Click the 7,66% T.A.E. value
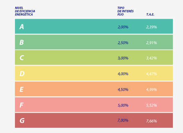 click(151, 121)
